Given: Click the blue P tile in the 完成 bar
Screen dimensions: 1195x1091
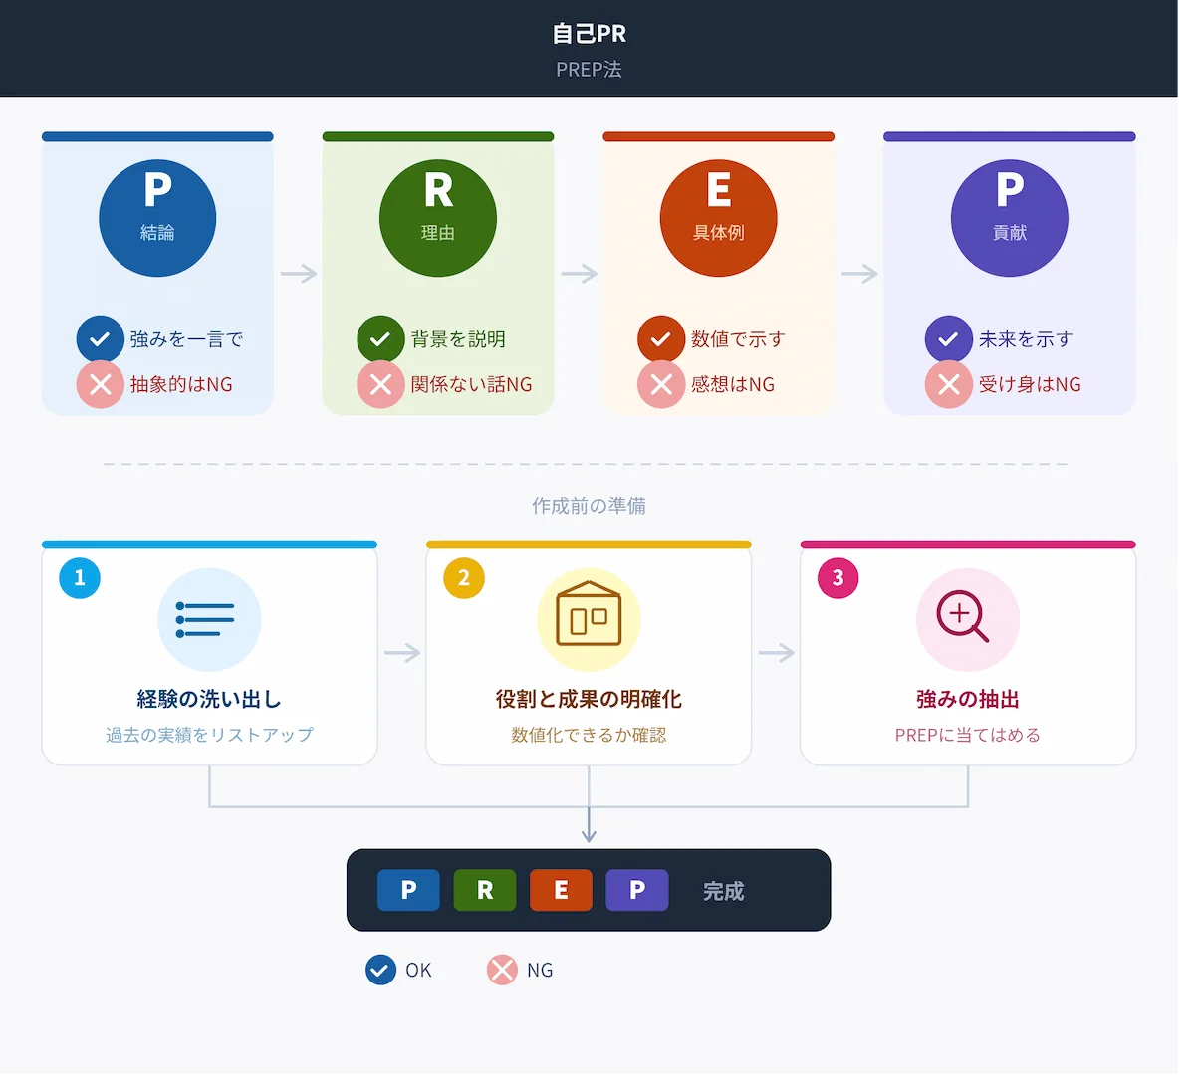Looking at the screenshot, I should coord(408,890).
